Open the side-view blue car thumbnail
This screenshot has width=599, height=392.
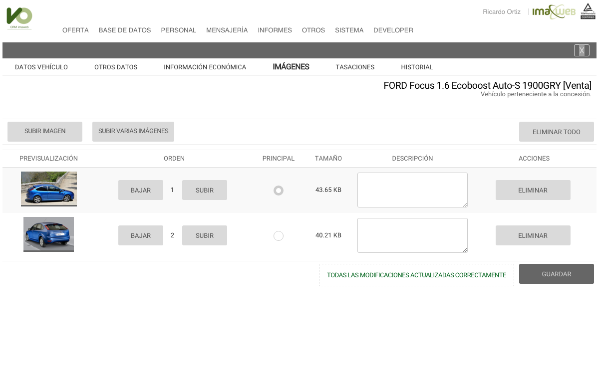pos(49,189)
